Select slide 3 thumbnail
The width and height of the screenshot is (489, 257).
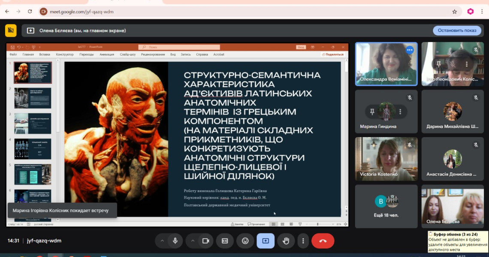[x=33, y=124]
